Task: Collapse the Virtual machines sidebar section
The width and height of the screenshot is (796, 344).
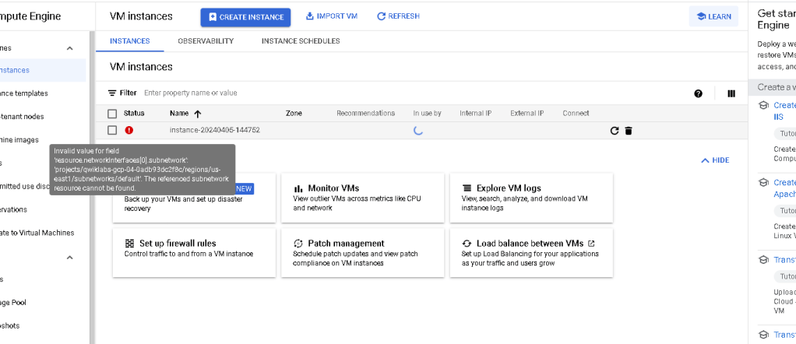Action: [x=70, y=48]
